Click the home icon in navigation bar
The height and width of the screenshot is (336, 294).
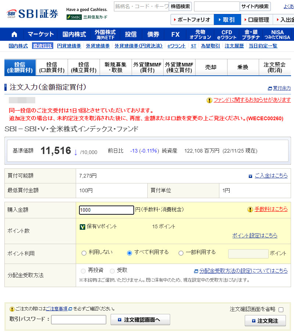(14, 35)
